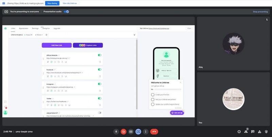
Task: Disable the Instagram link toggle
Action: coord(100,84)
